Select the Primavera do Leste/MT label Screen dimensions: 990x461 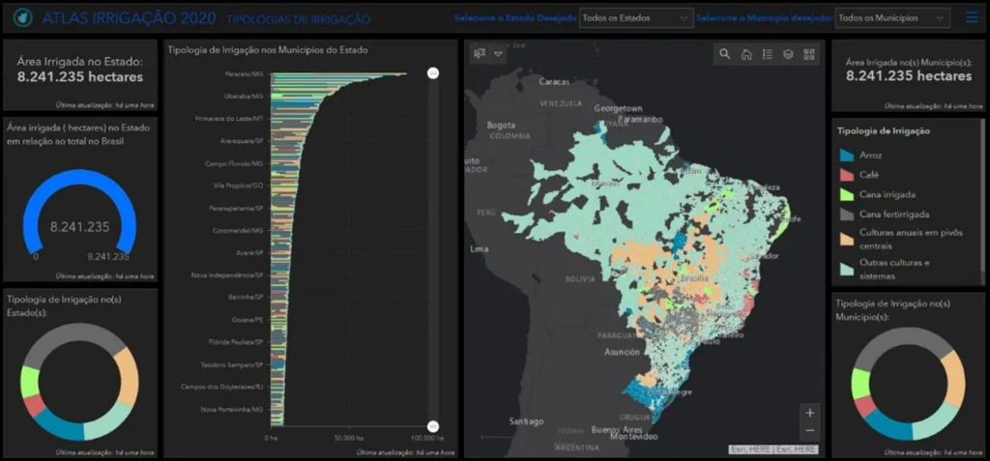tap(229, 119)
